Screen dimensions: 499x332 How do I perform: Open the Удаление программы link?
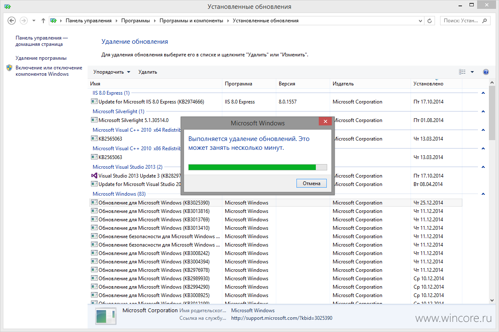[x=41, y=58]
